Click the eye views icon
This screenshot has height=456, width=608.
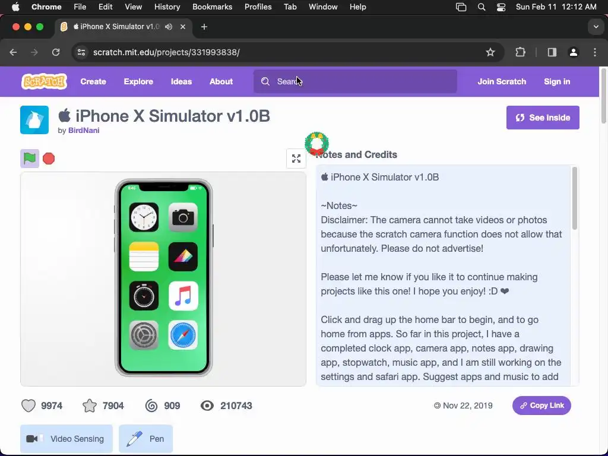point(207,406)
